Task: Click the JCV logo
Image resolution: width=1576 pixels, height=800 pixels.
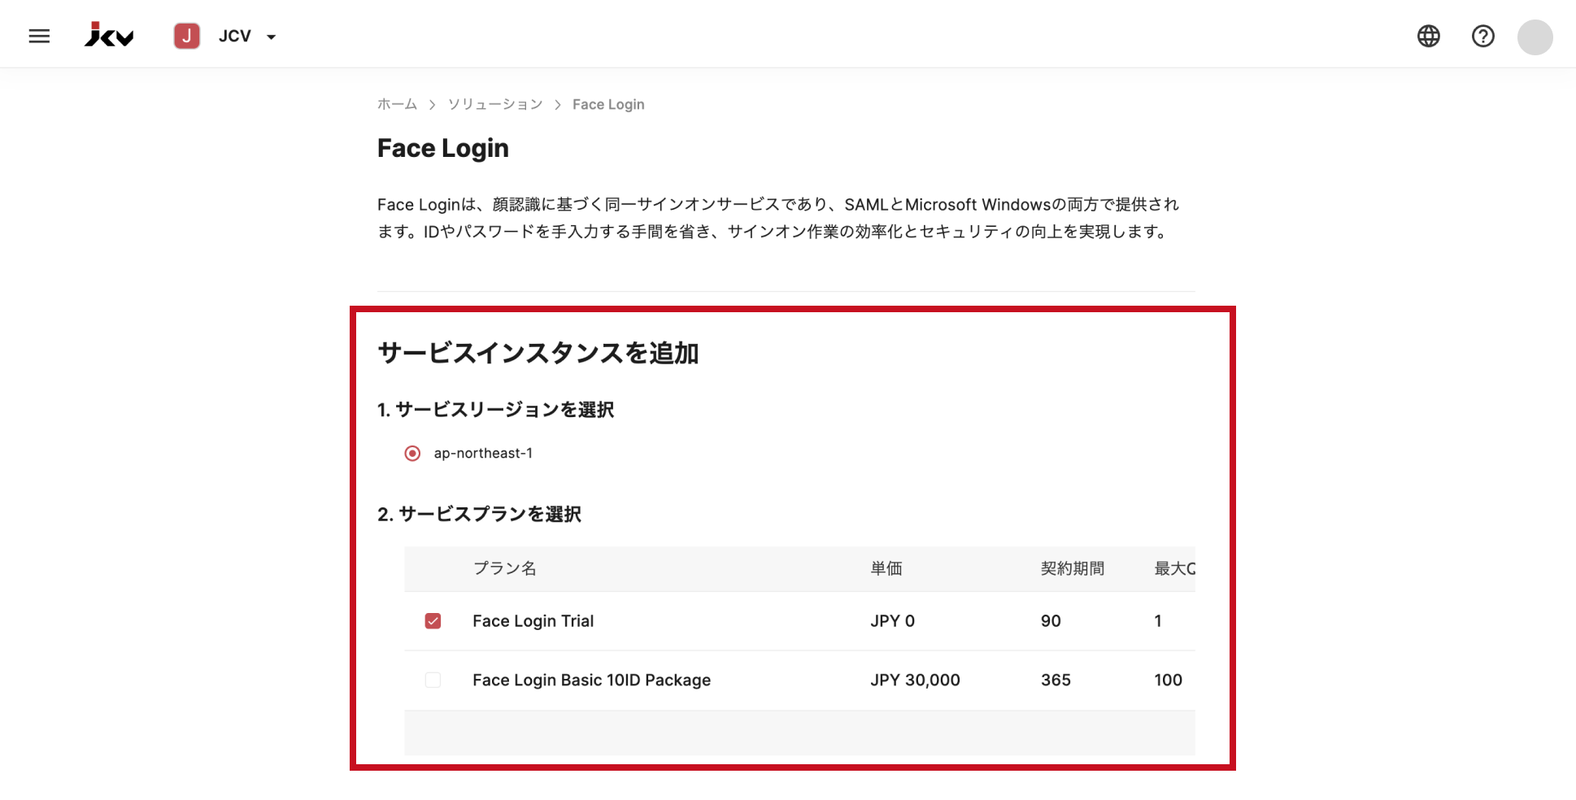Action: point(109,35)
